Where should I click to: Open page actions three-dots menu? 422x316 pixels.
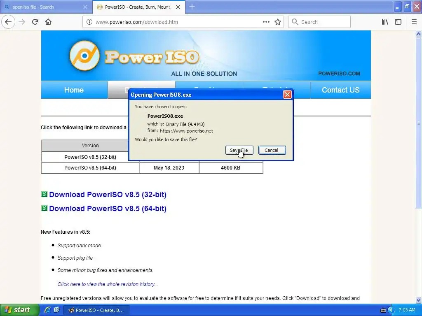266,22
